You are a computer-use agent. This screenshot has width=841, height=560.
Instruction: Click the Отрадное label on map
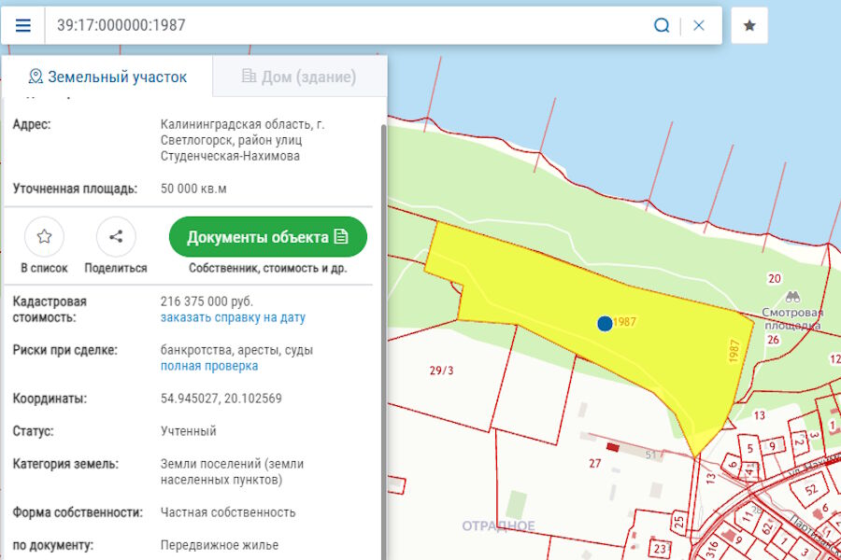498,526
